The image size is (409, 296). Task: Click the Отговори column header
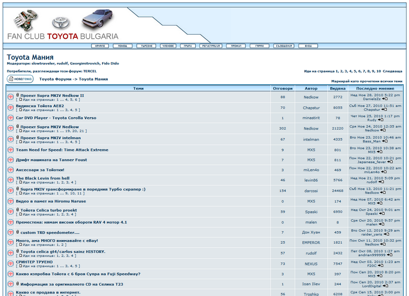(x=283, y=88)
